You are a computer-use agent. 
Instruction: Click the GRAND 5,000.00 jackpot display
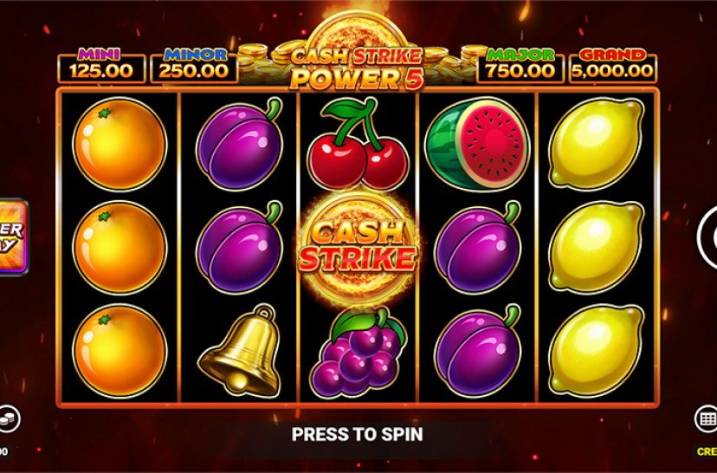tap(613, 66)
